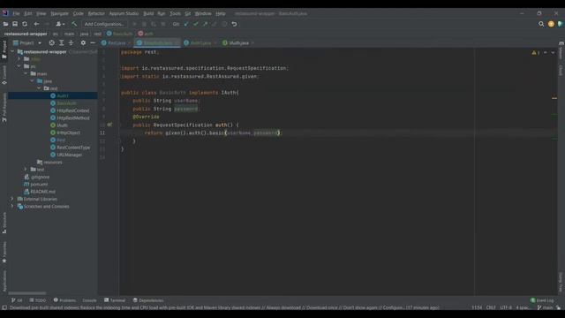Open the Git tool window at bottom
This screenshot has height=318, width=565.
click(17, 300)
